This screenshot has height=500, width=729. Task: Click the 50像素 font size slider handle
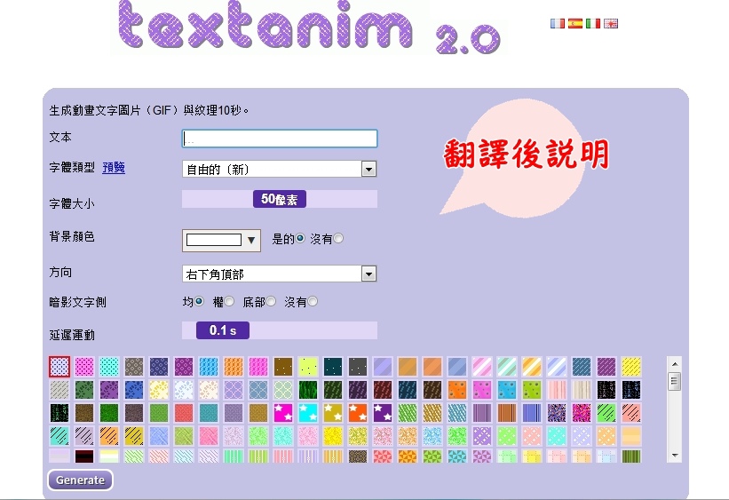click(x=280, y=199)
